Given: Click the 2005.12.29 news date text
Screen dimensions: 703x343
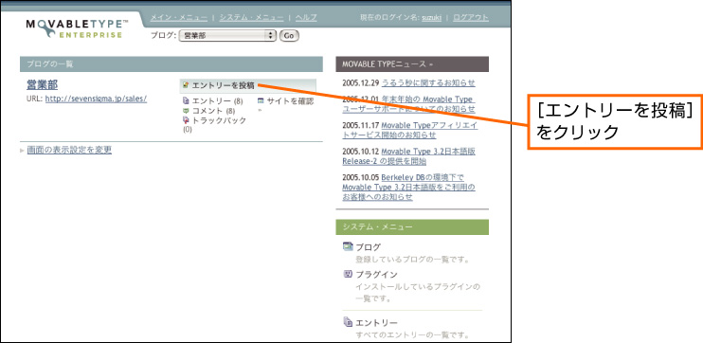Looking at the screenshot, I should pos(361,83).
